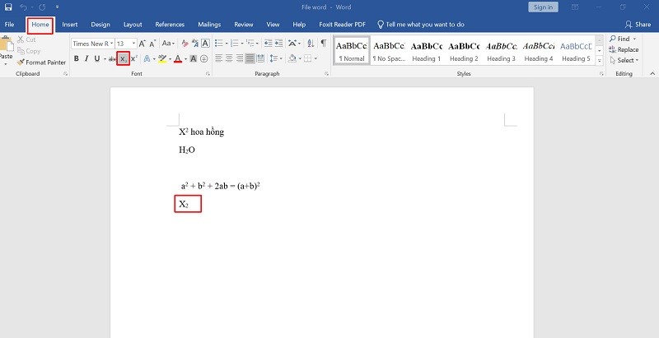Open the Find dropdown arrow
This screenshot has width=659, height=338.
[634, 39]
